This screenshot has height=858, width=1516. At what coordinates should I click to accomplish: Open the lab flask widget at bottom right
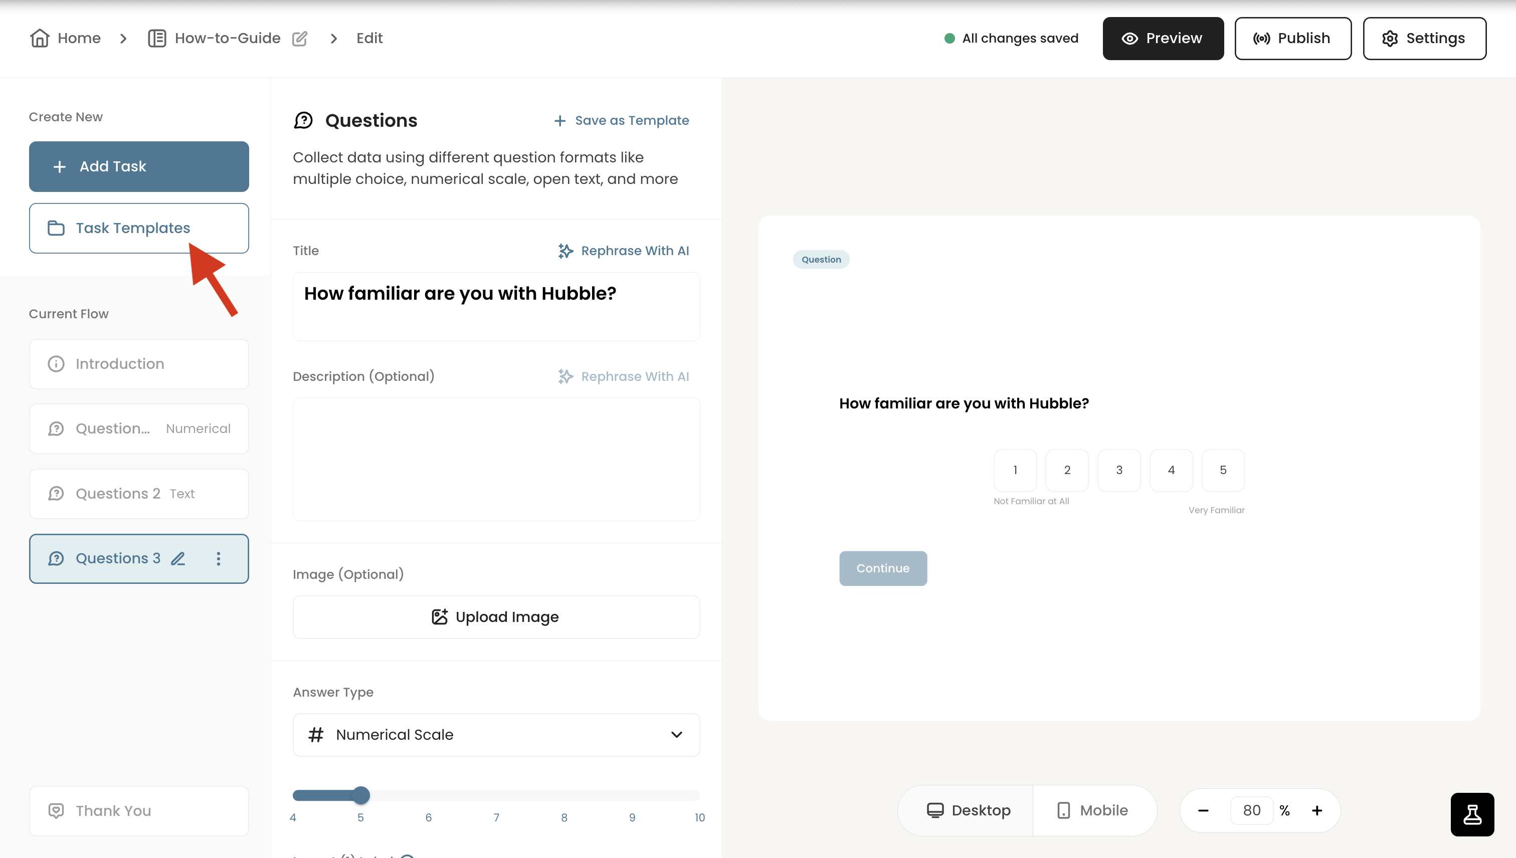click(x=1472, y=814)
